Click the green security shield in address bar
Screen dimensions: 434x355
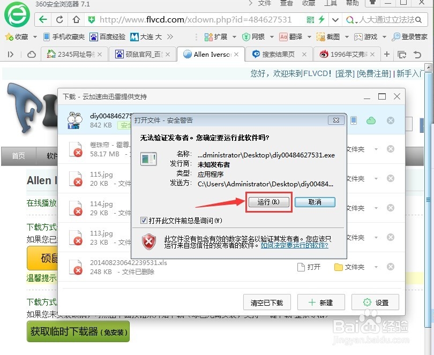[91, 20]
